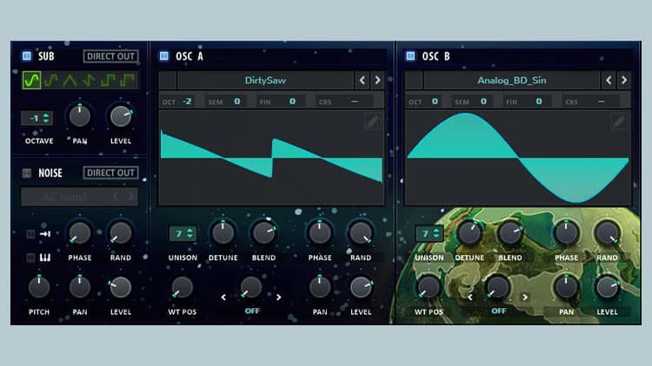Open the Analog_BD_Sin wavetable menu
652x366 pixels.
(511, 80)
